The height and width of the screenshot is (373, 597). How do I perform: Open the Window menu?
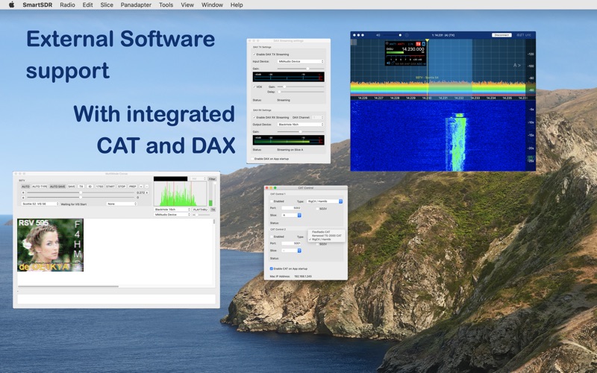tap(212, 5)
